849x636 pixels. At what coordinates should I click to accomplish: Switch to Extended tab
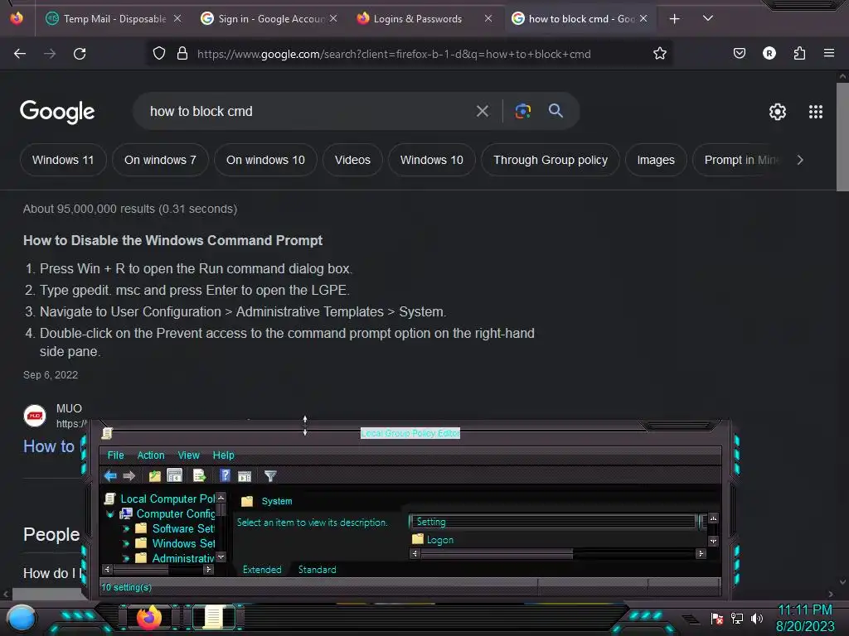coord(262,570)
